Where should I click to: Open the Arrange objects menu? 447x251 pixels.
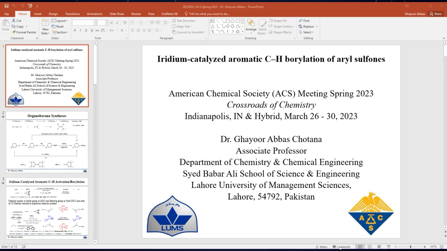251,26
